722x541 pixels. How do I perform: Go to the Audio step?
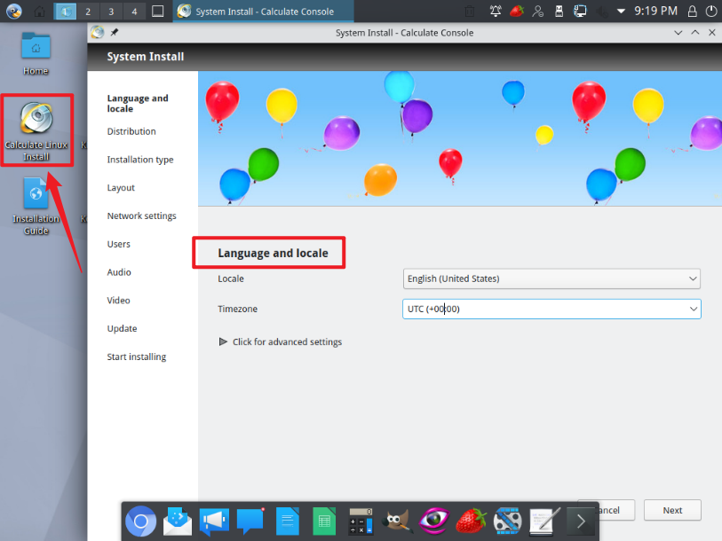119,272
